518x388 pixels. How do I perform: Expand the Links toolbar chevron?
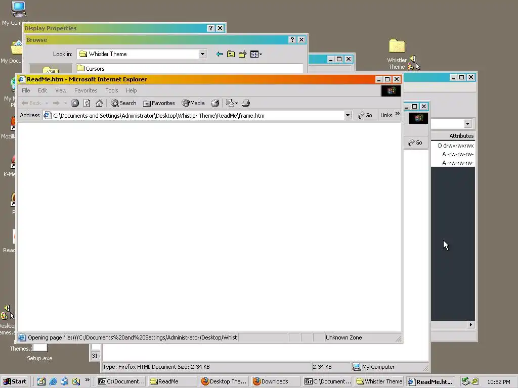(x=398, y=114)
